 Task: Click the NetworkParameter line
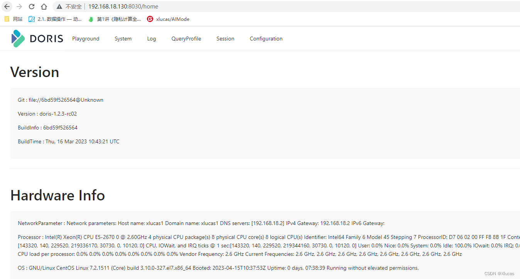[201, 223]
